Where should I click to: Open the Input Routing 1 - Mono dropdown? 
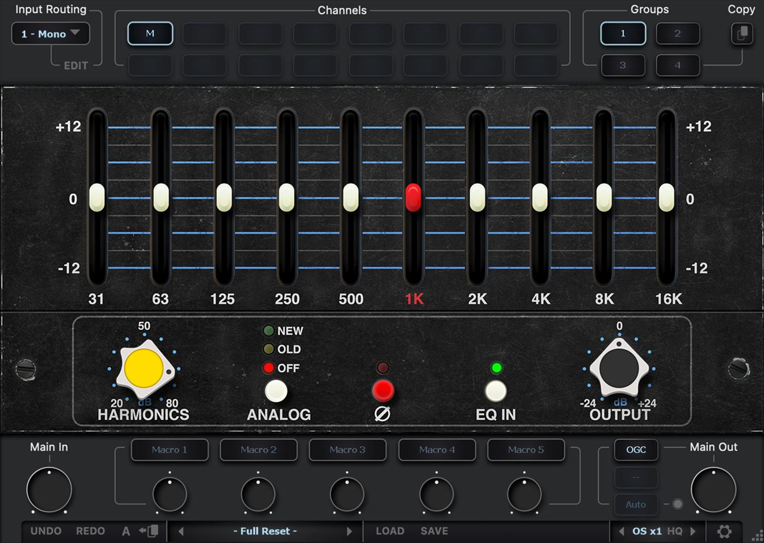(50, 34)
